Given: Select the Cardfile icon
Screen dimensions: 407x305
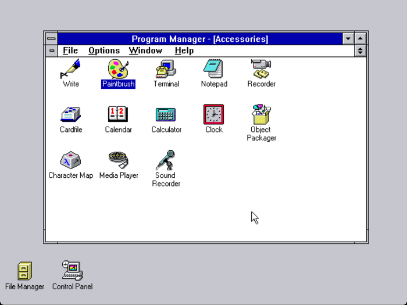Looking at the screenshot, I should [70, 114].
